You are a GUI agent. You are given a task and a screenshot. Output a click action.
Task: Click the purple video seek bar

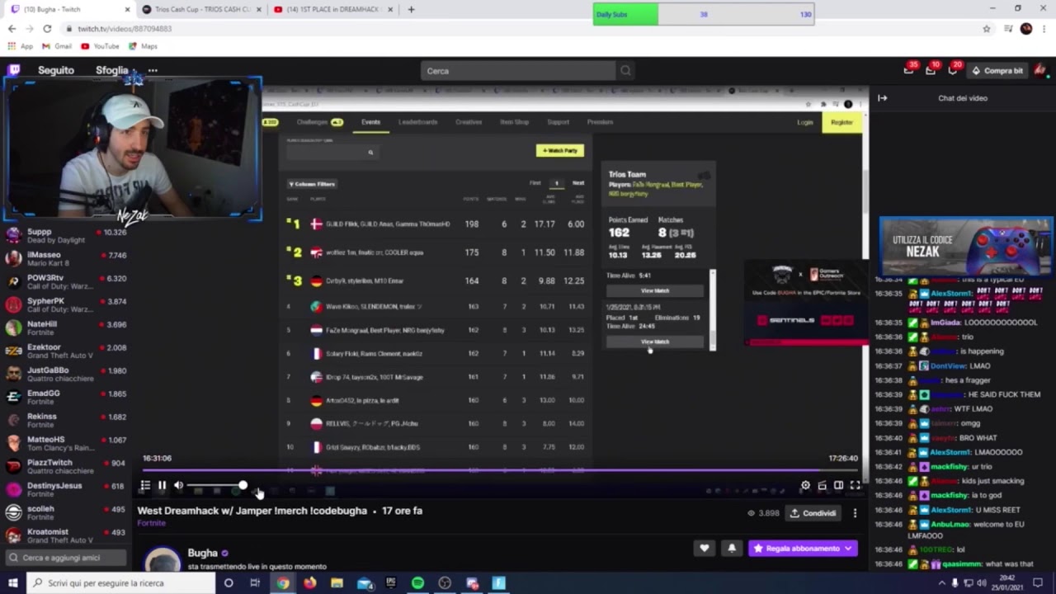pos(500,471)
